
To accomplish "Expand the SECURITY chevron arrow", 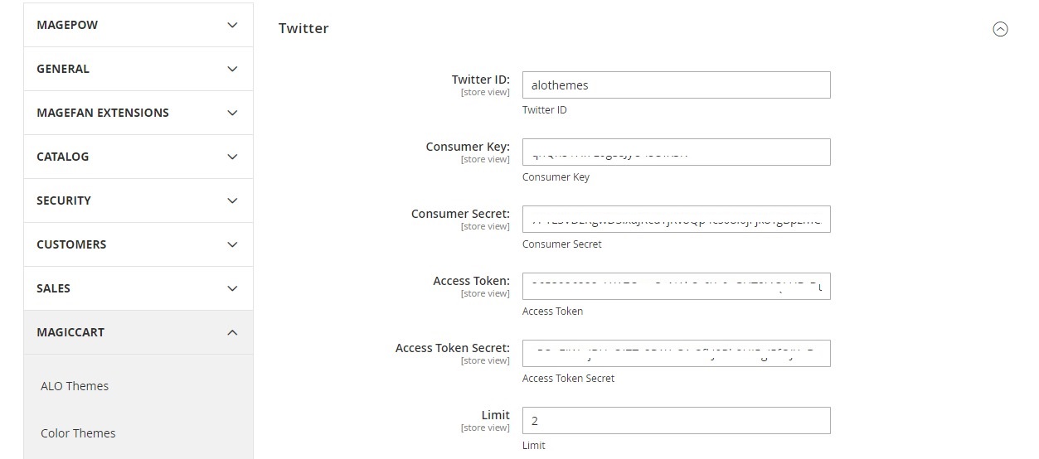I will (232, 201).
